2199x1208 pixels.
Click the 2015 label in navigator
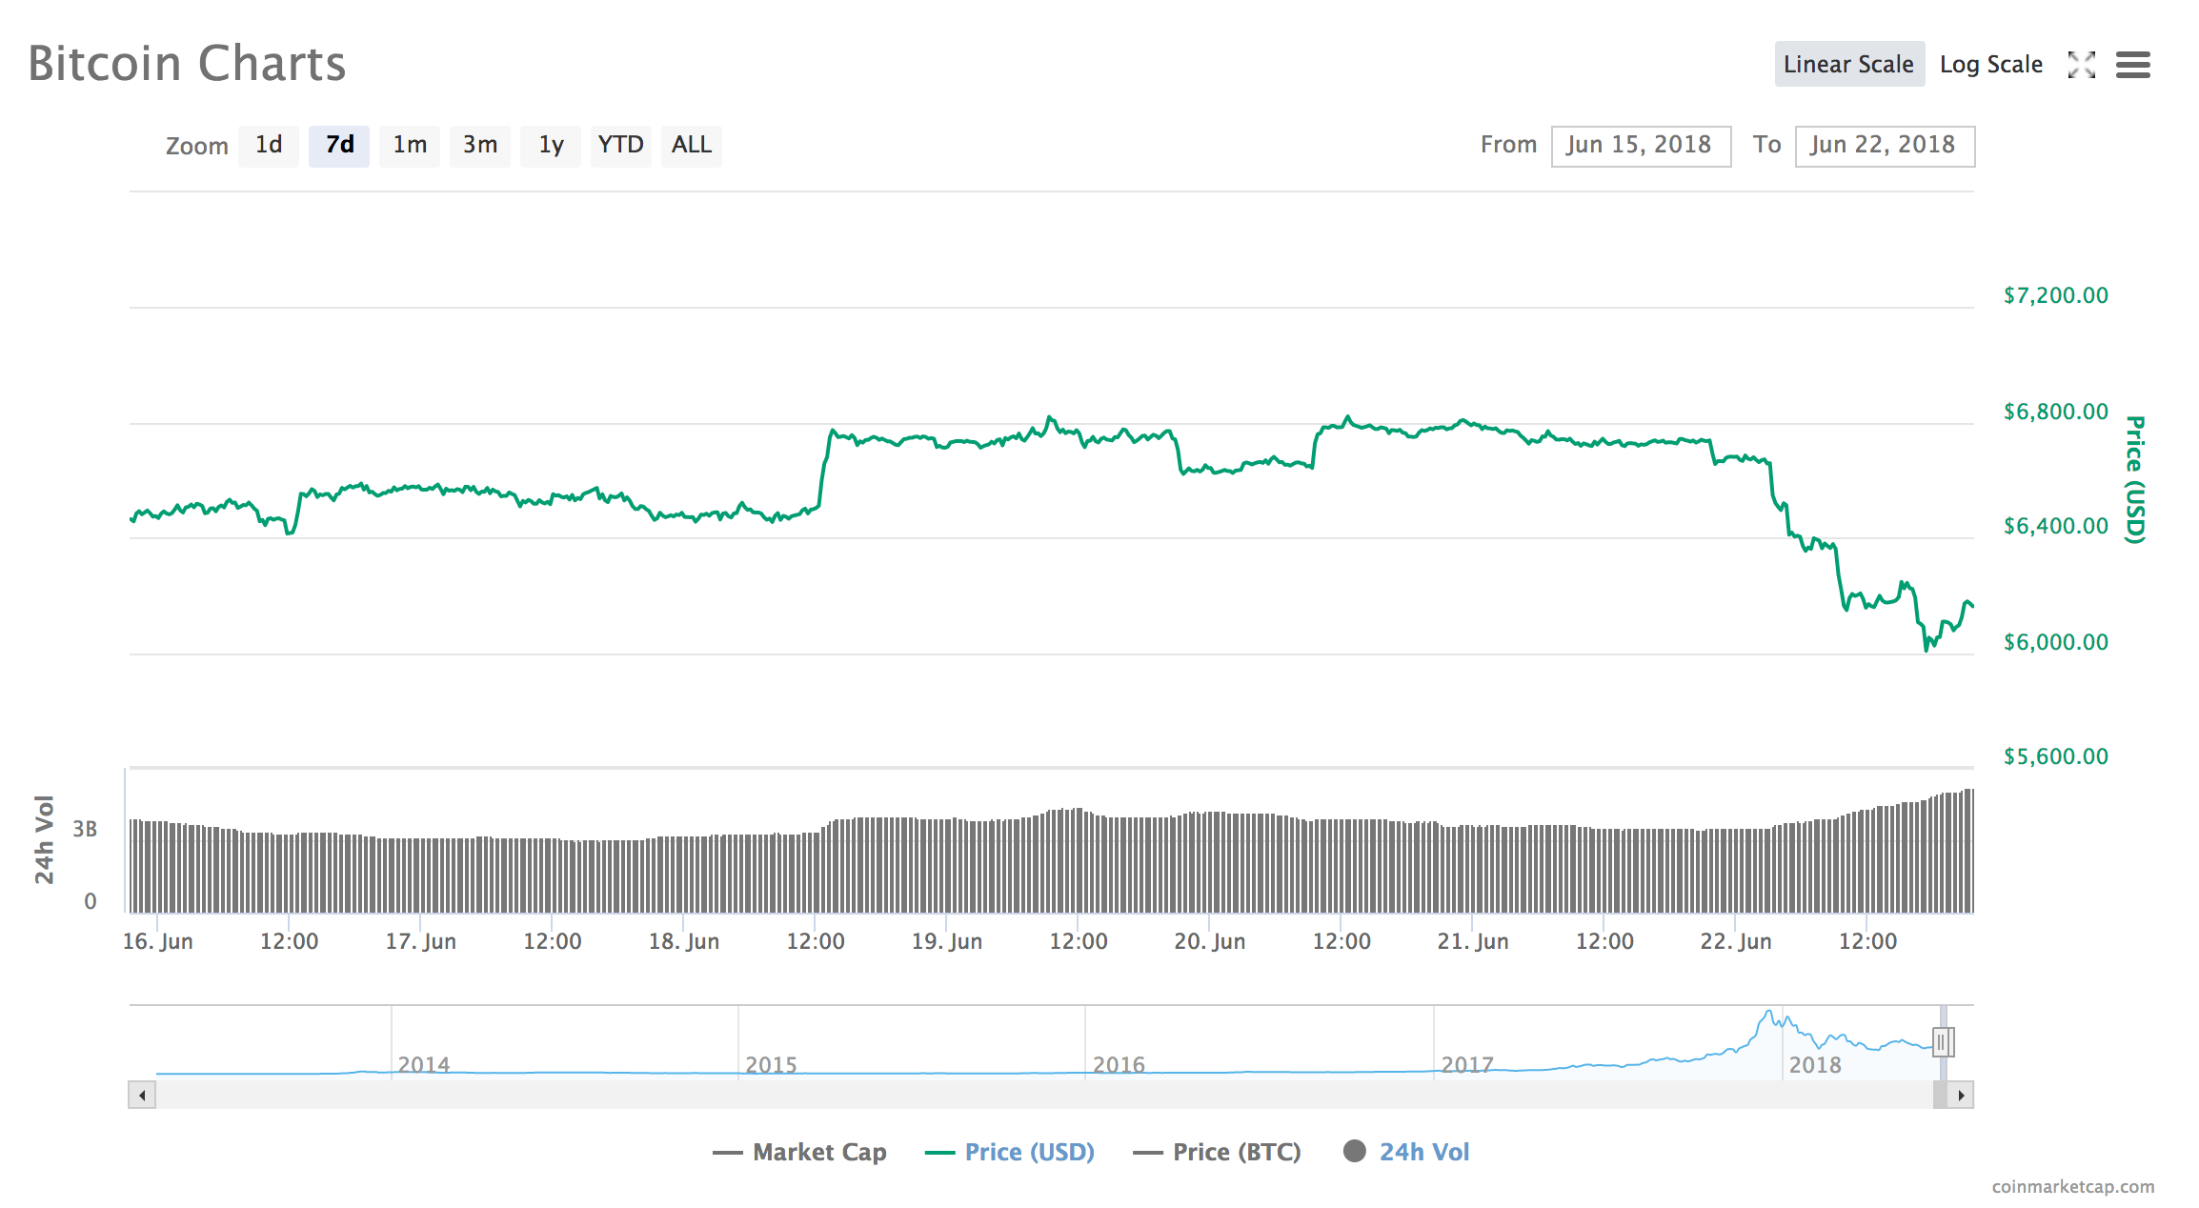pyautogui.click(x=771, y=1064)
